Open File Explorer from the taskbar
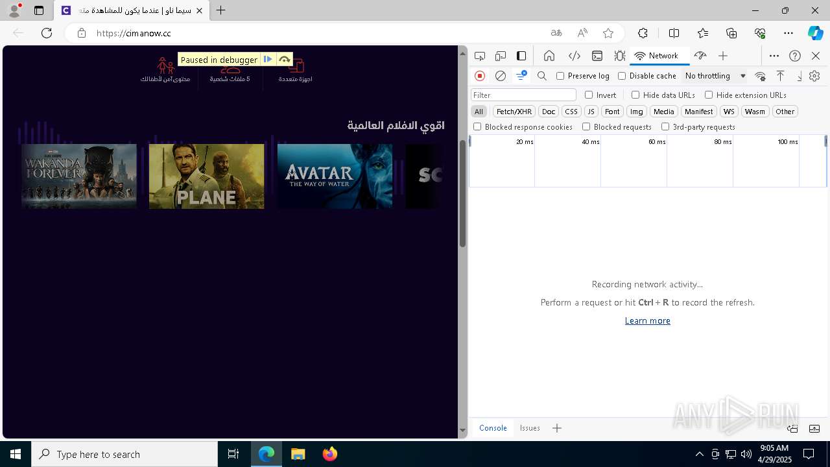This screenshot has height=467, width=830. click(x=298, y=454)
